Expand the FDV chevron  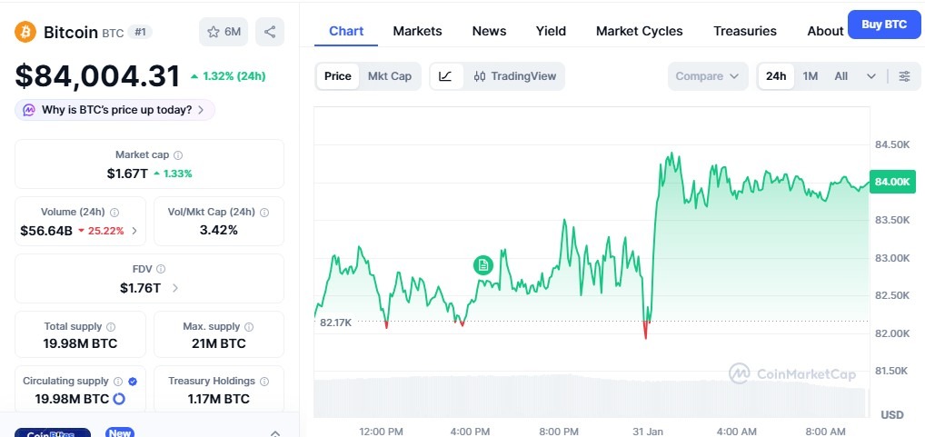(175, 288)
